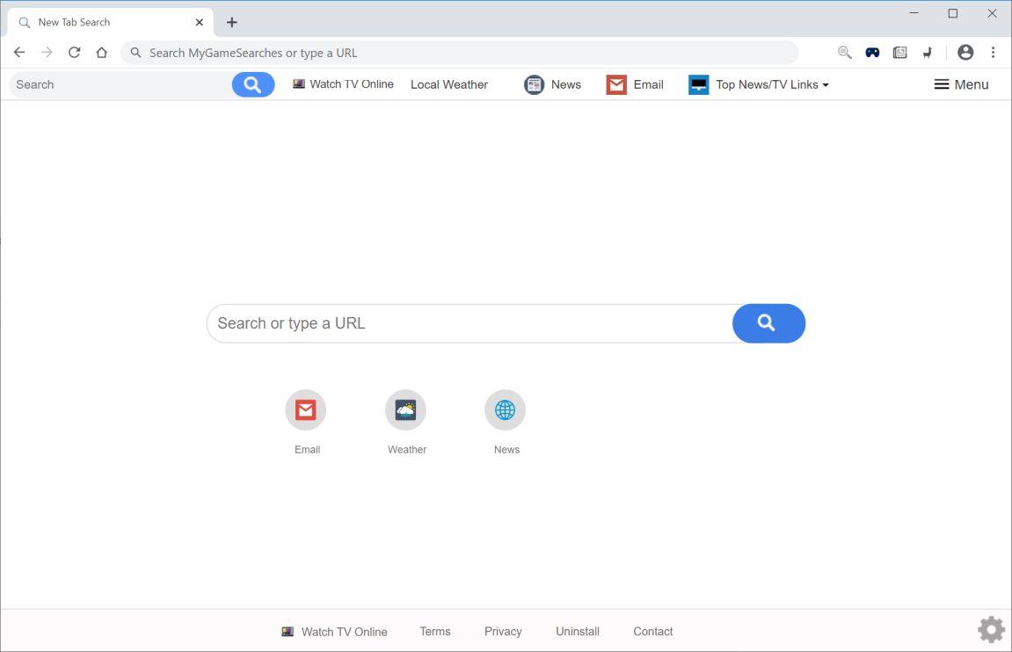This screenshot has height=652, width=1012.
Task: Focus the small Search field in toolbar
Action: click(120, 84)
